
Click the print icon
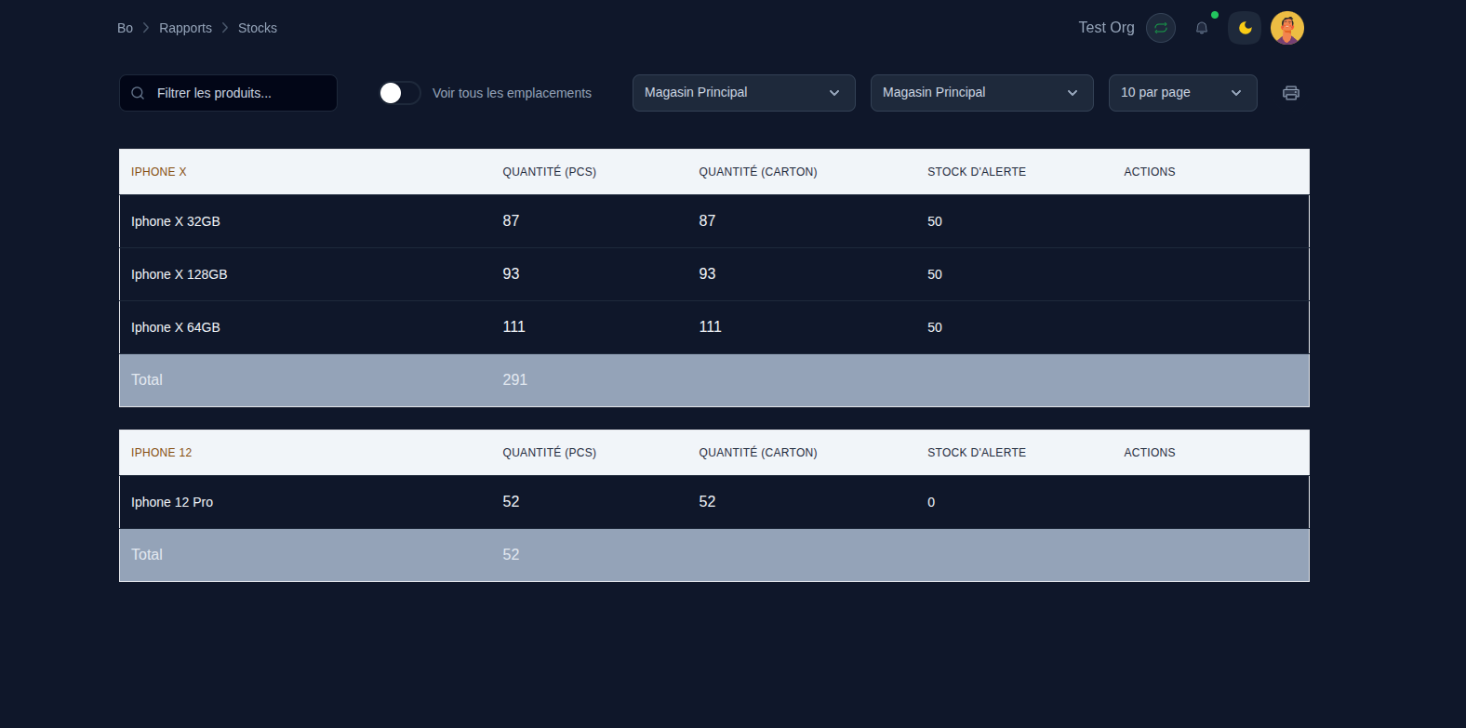point(1290,93)
